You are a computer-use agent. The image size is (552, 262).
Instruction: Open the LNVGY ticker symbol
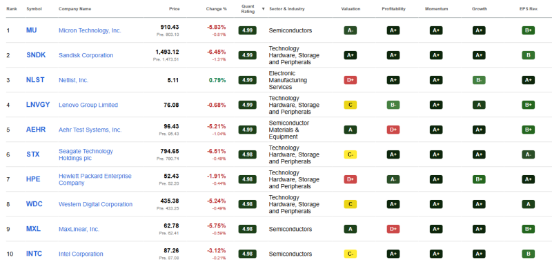click(x=38, y=105)
